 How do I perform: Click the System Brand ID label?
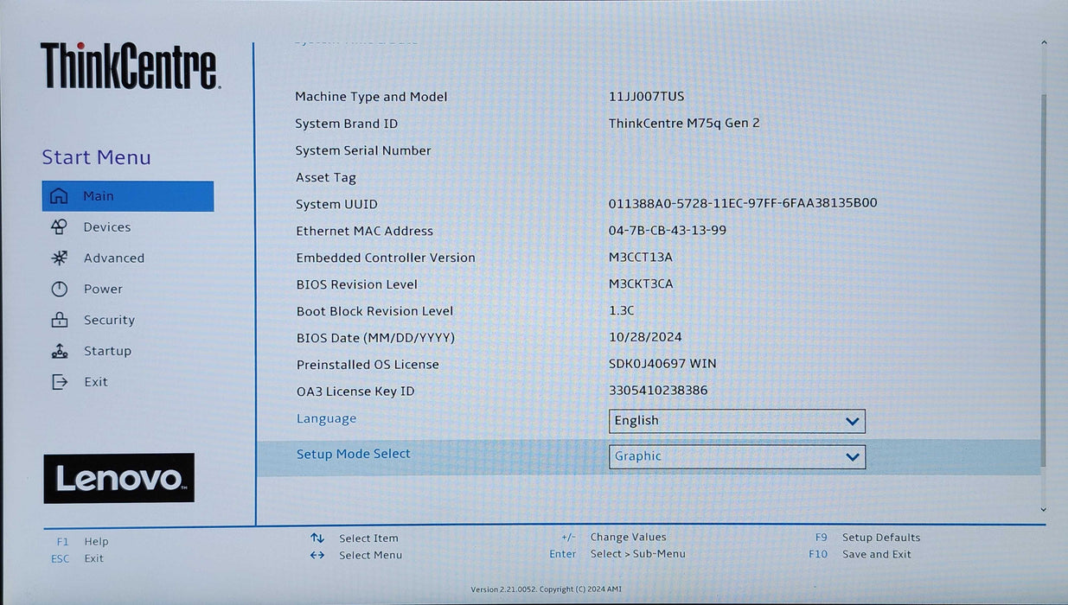click(x=347, y=124)
